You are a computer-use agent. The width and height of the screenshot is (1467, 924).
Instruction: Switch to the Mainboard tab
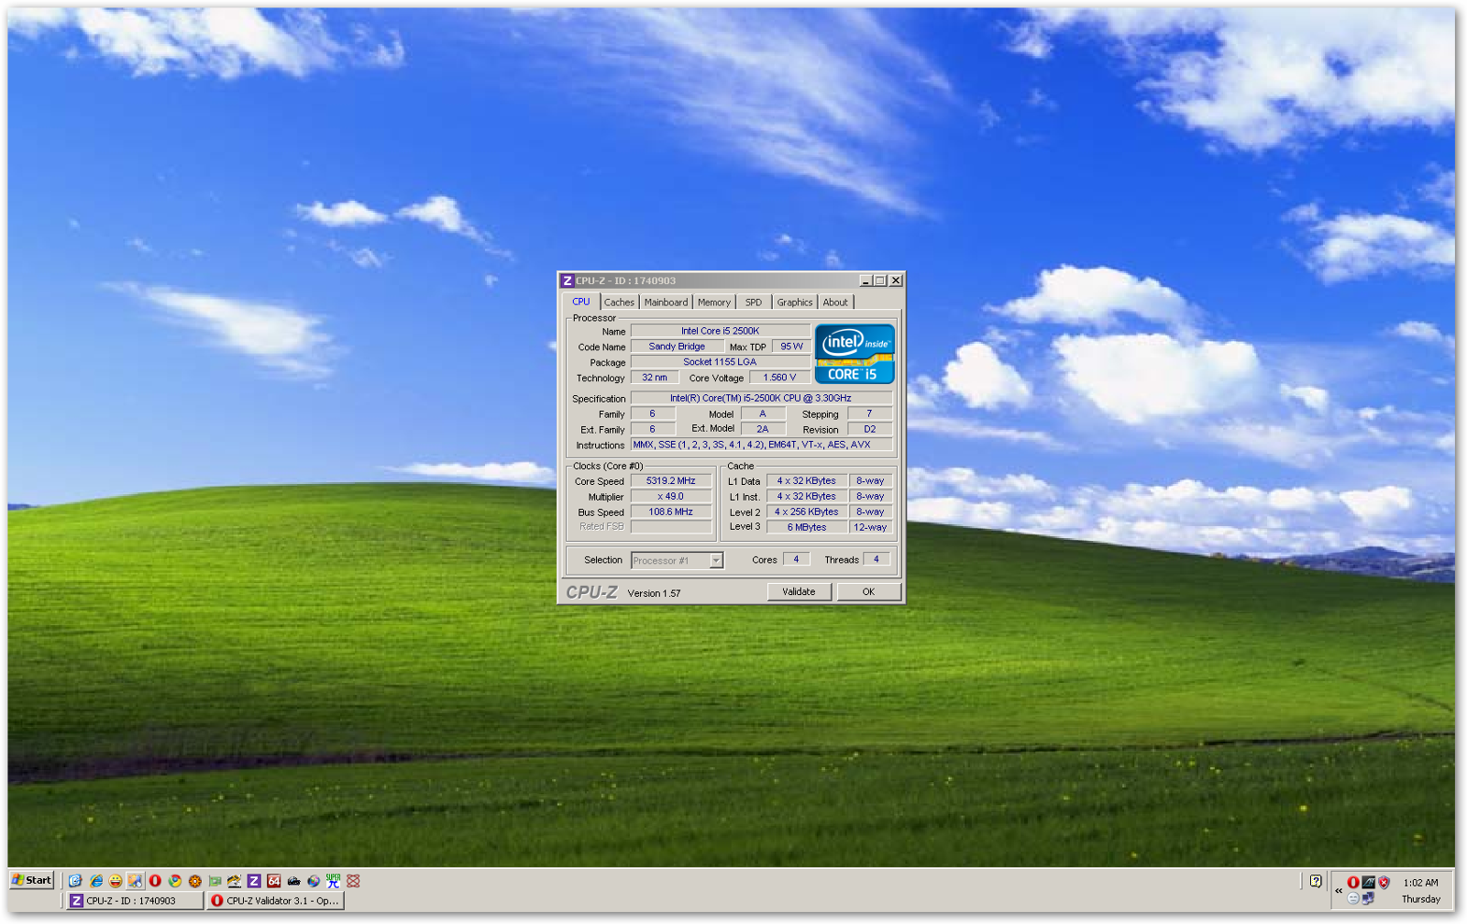[x=666, y=302]
